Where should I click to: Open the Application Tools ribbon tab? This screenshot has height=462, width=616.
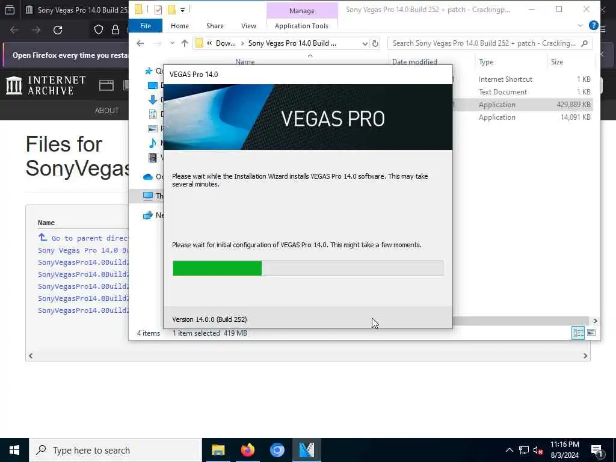(x=302, y=25)
